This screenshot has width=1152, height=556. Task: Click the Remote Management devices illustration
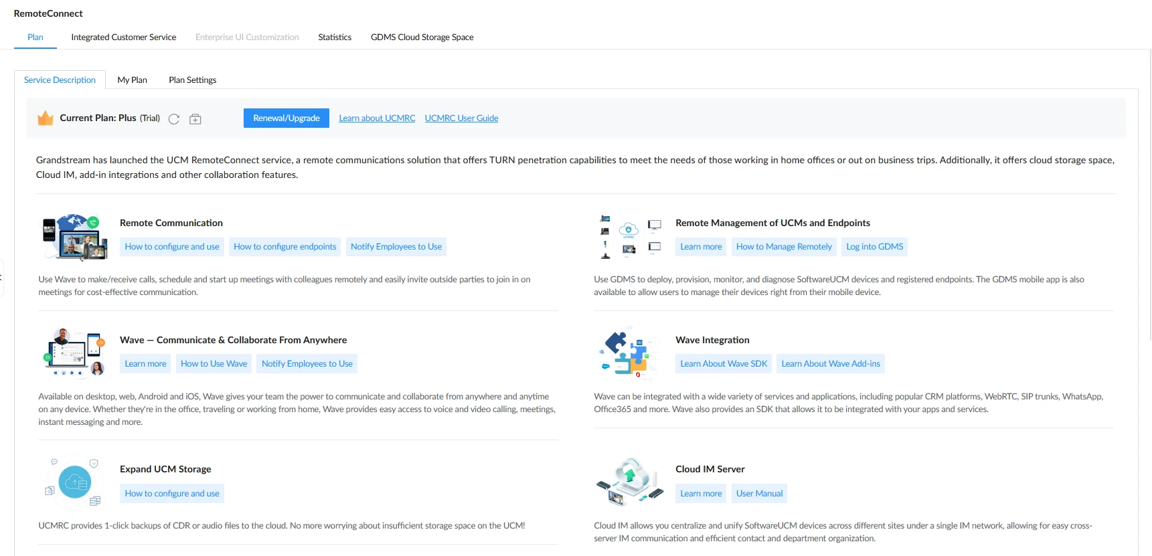click(x=629, y=237)
